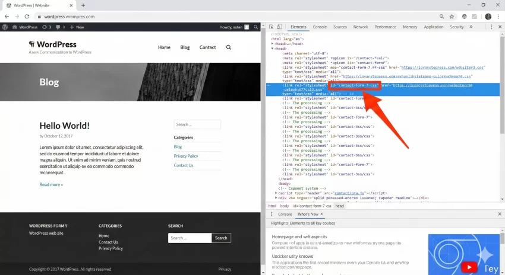
Task: Click the New button in admin bar
Action: point(77,27)
